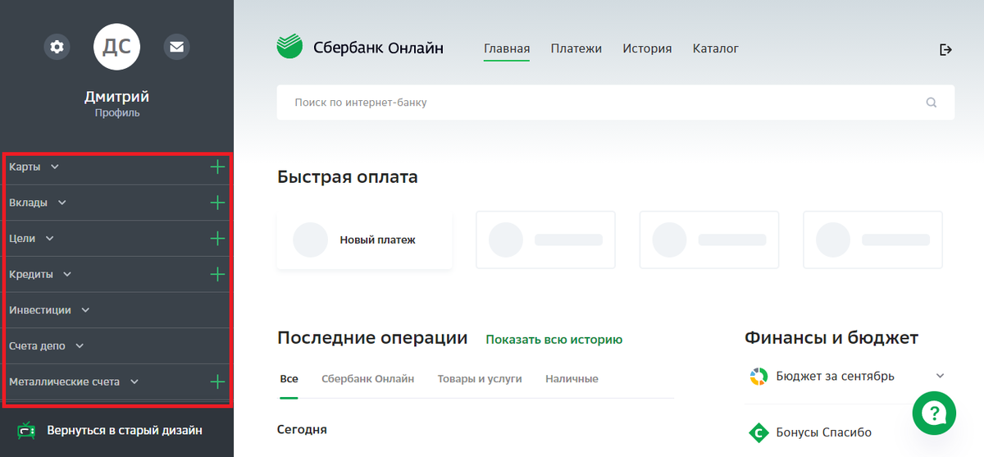Expand the Карты section chevron
The width and height of the screenshot is (984, 457).
pyautogui.click(x=55, y=167)
